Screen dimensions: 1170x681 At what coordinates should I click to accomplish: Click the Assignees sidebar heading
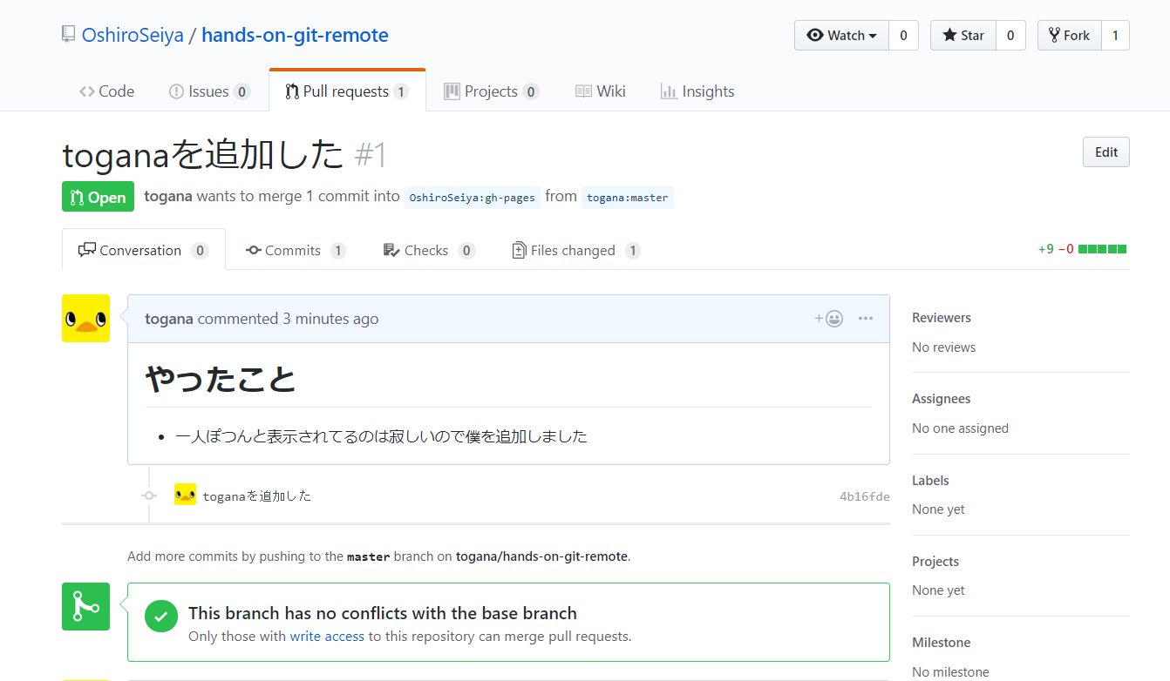[x=942, y=399]
